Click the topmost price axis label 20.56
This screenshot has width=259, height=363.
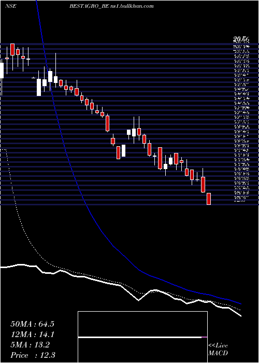pos(241,40)
